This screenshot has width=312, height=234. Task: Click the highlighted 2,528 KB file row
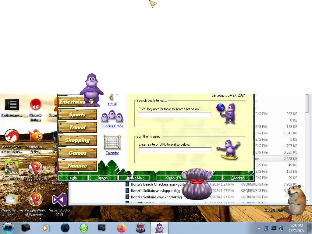(x=276, y=159)
